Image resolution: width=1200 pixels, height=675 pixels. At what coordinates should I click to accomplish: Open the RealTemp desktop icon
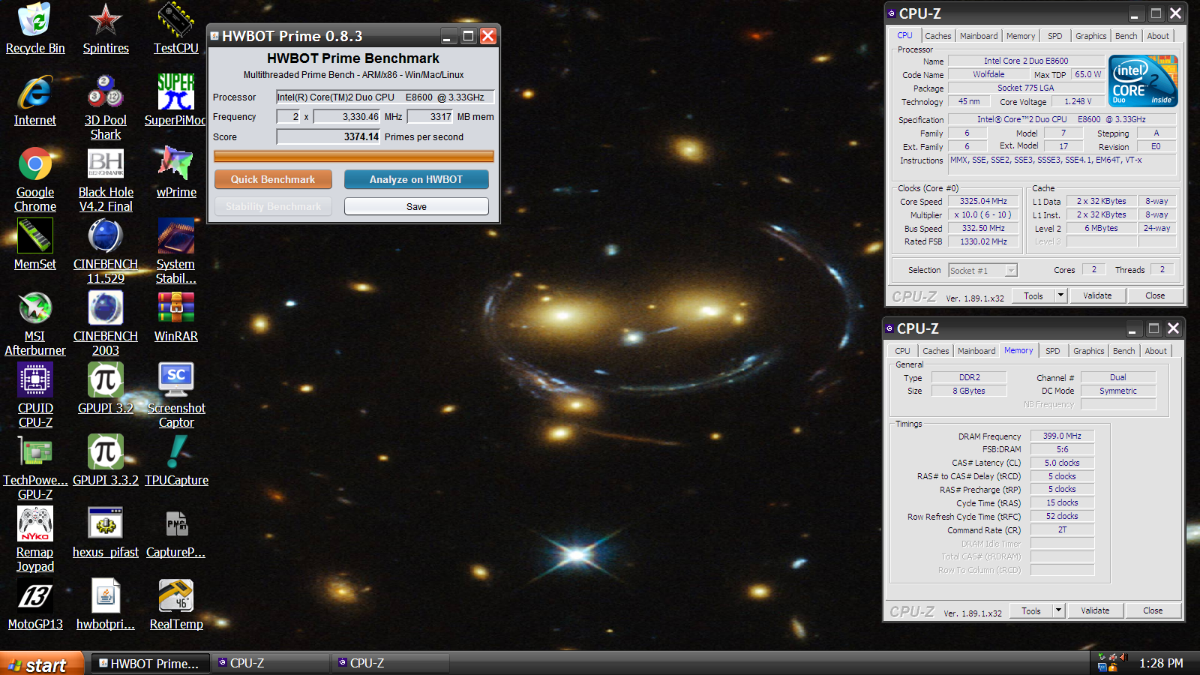(176, 604)
